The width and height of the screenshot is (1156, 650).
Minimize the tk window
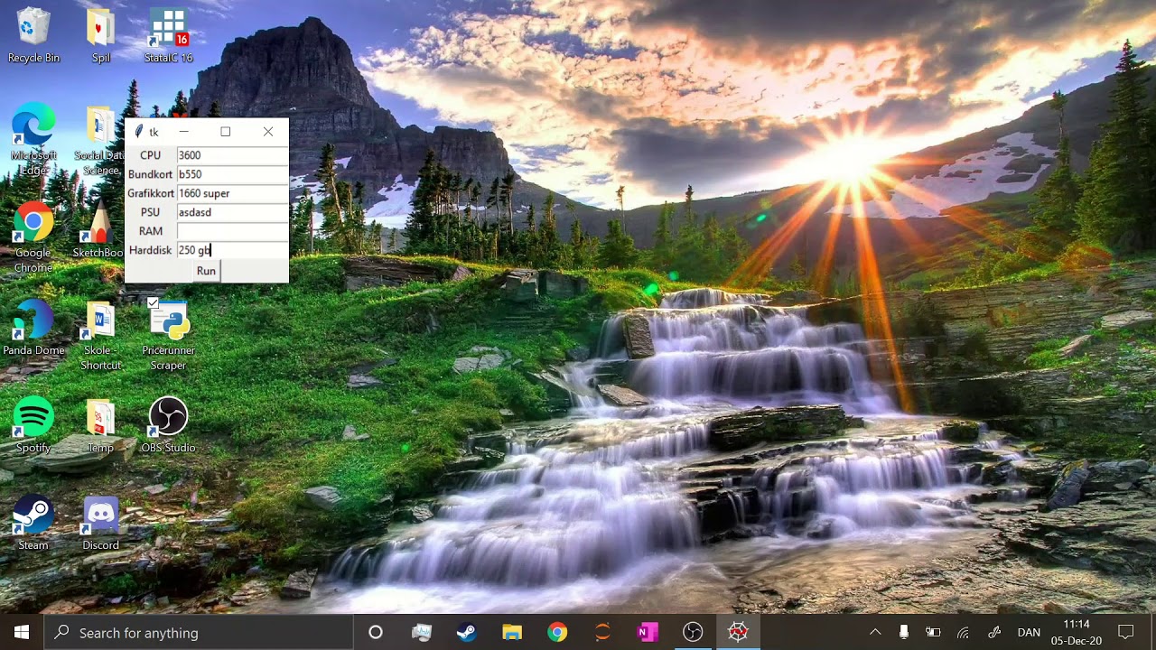pyautogui.click(x=183, y=132)
